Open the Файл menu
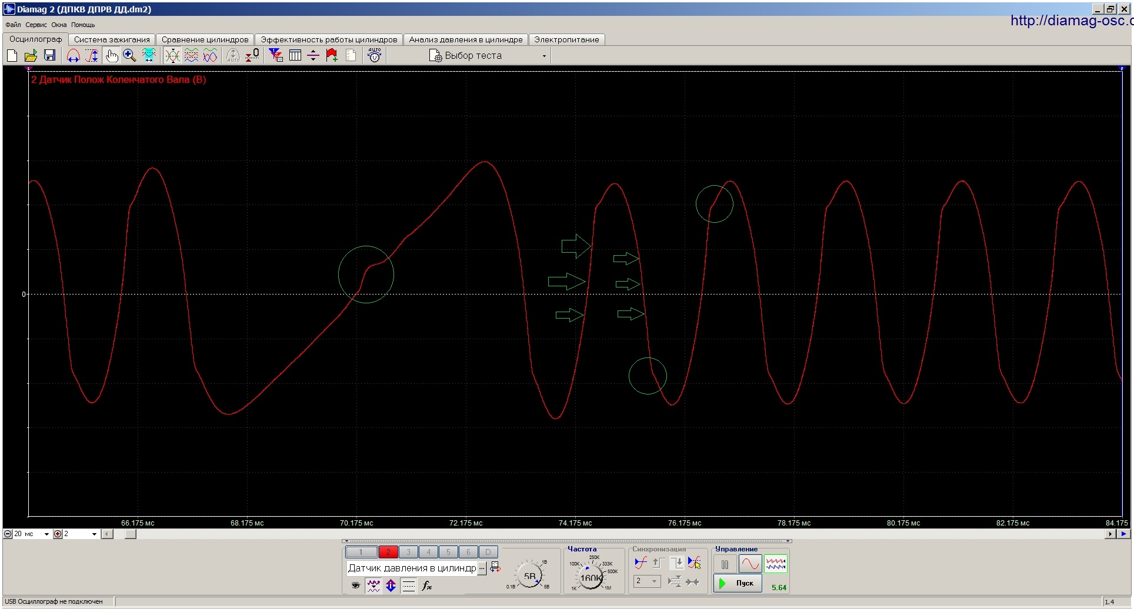Viewport: 1134px width, 609px height. tap(13, 25)
